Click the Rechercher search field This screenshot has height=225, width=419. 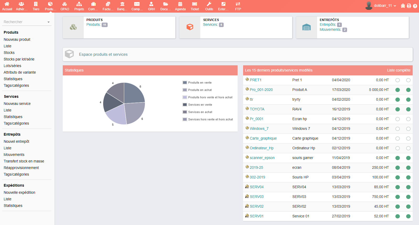pos(24,22)
